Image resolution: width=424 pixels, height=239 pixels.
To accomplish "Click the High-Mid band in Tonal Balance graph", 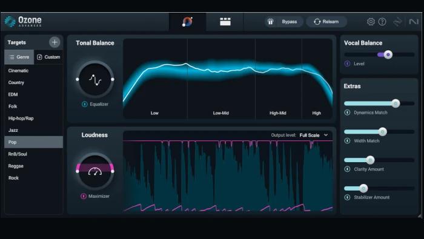I will point(278,78).
